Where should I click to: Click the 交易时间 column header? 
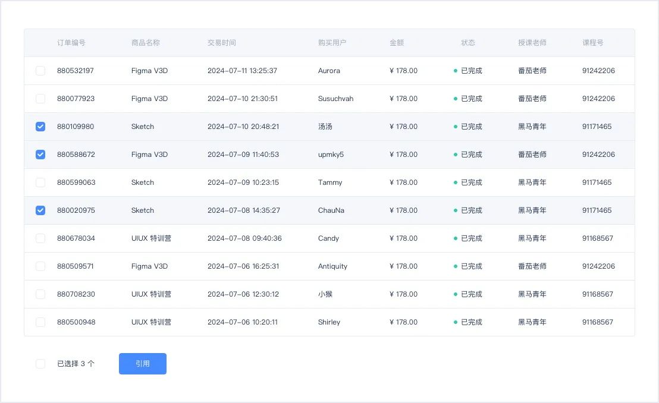pyautogui.click(x=221, y=42)
